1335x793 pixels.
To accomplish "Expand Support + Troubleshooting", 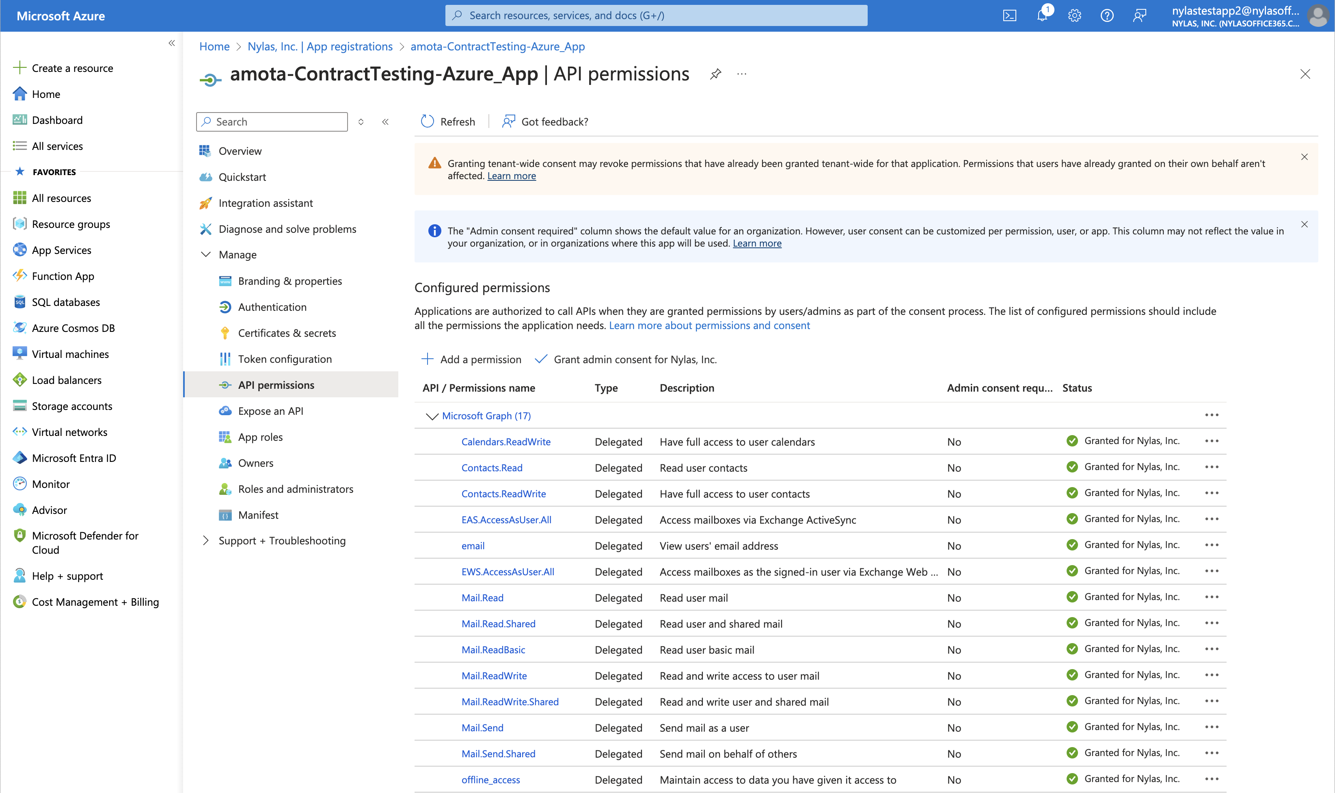I will point(205,540).
